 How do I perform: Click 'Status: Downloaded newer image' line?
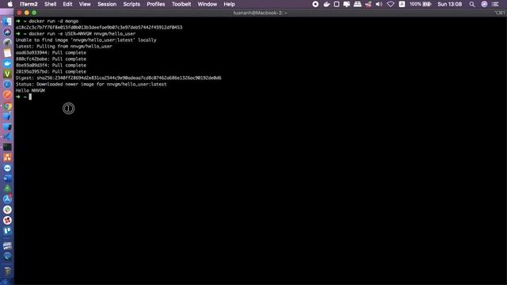click(91, 84)
